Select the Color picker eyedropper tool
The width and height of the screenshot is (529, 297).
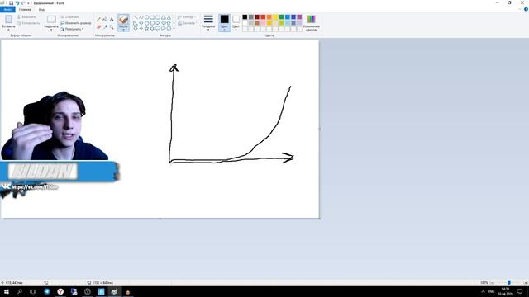[x=105, y=26]
